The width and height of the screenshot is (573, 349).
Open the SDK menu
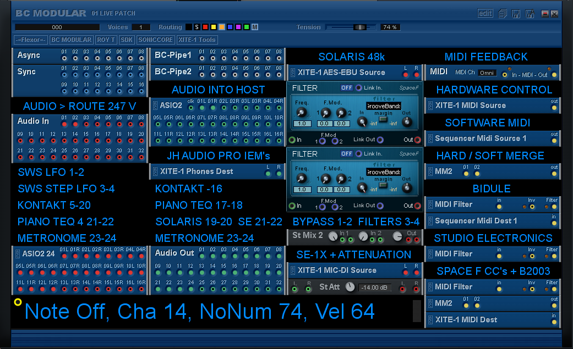click(127, 40)
